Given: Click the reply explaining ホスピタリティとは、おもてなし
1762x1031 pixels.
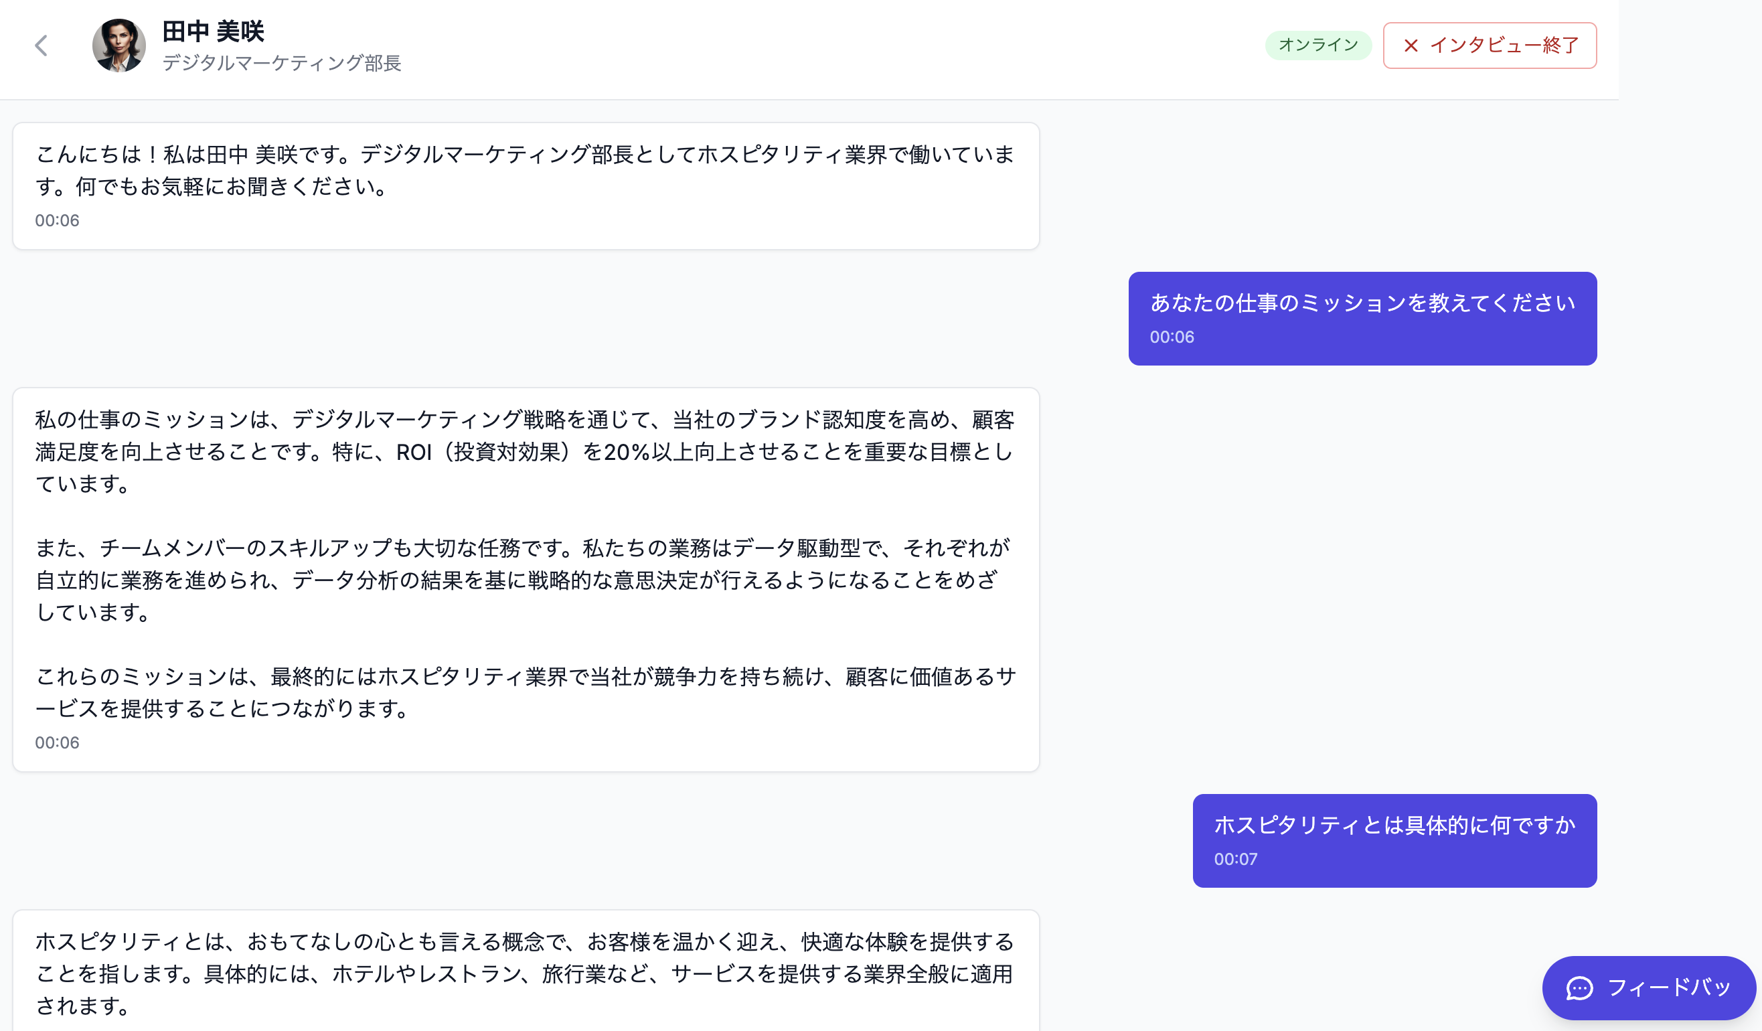Looking at the screenshot, I should point(524,973).
